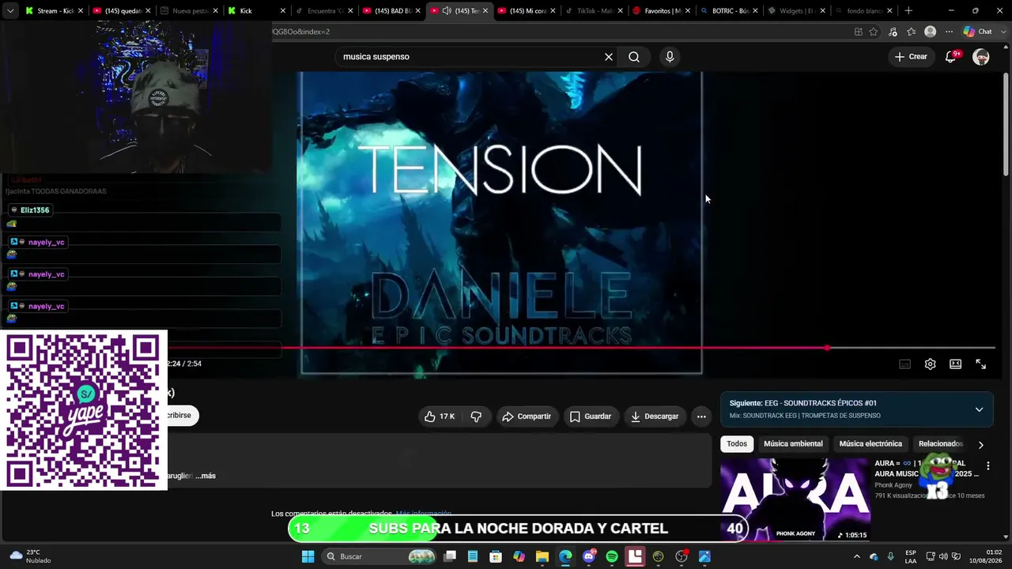Screen dimensions: 1012x569
Task: Save video with the Guardar button
Action: tap(591, 416)
